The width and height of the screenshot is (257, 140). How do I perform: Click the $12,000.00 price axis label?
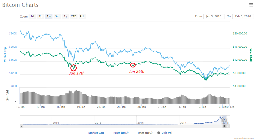240,60
